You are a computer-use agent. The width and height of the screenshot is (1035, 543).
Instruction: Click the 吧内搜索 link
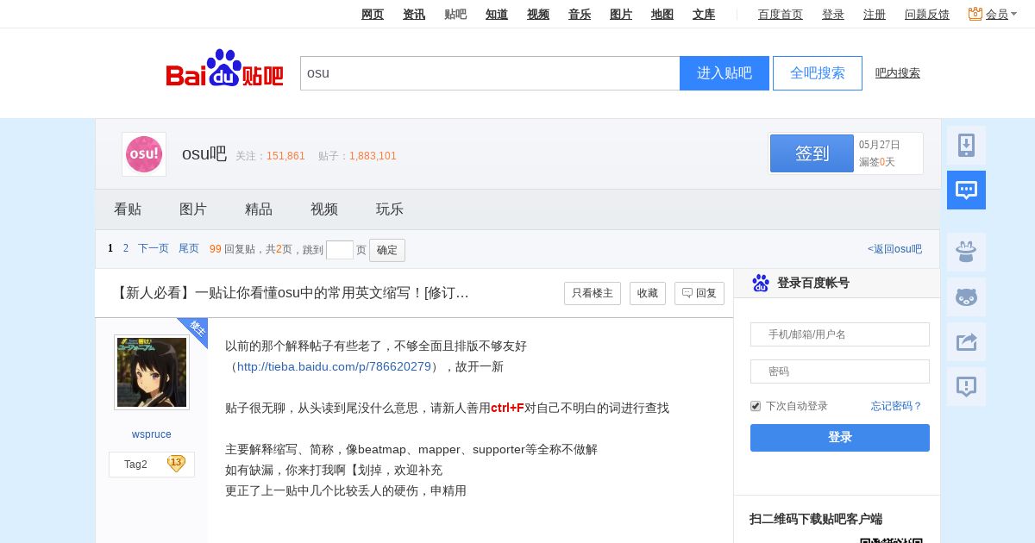898,73
